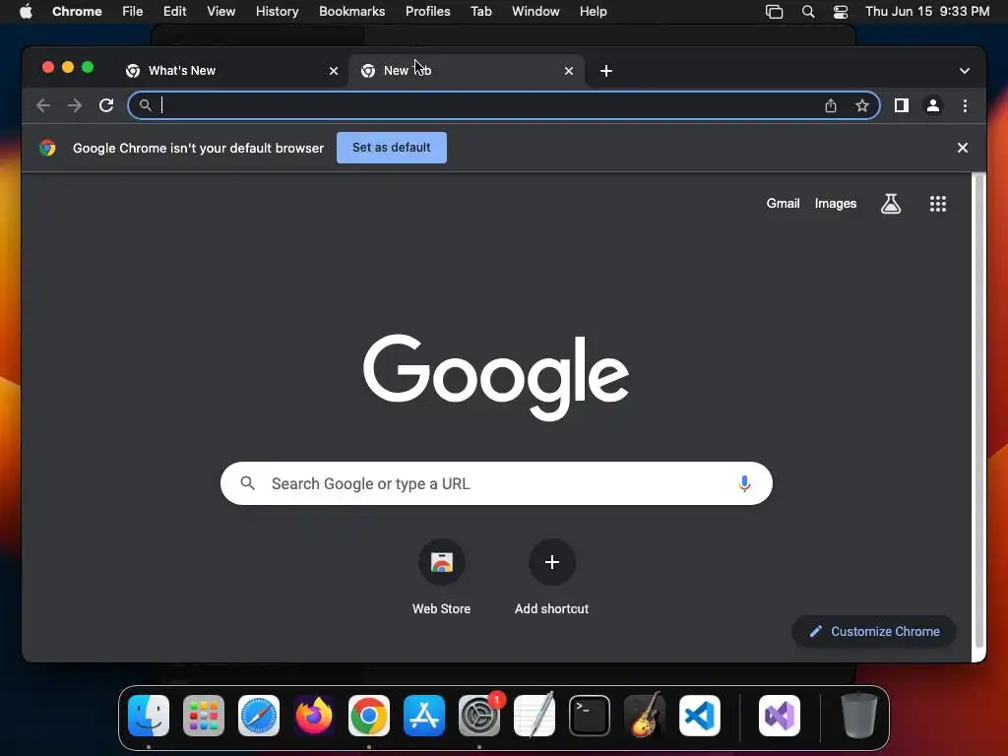Launch Firefox from the Dock
The image size is (1008, 756).
(314, 716)
